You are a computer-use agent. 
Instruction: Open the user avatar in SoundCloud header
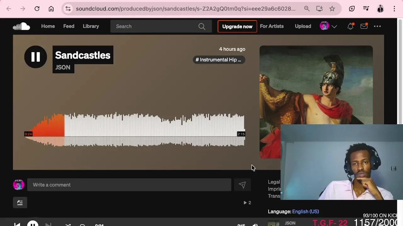point(324,26)
